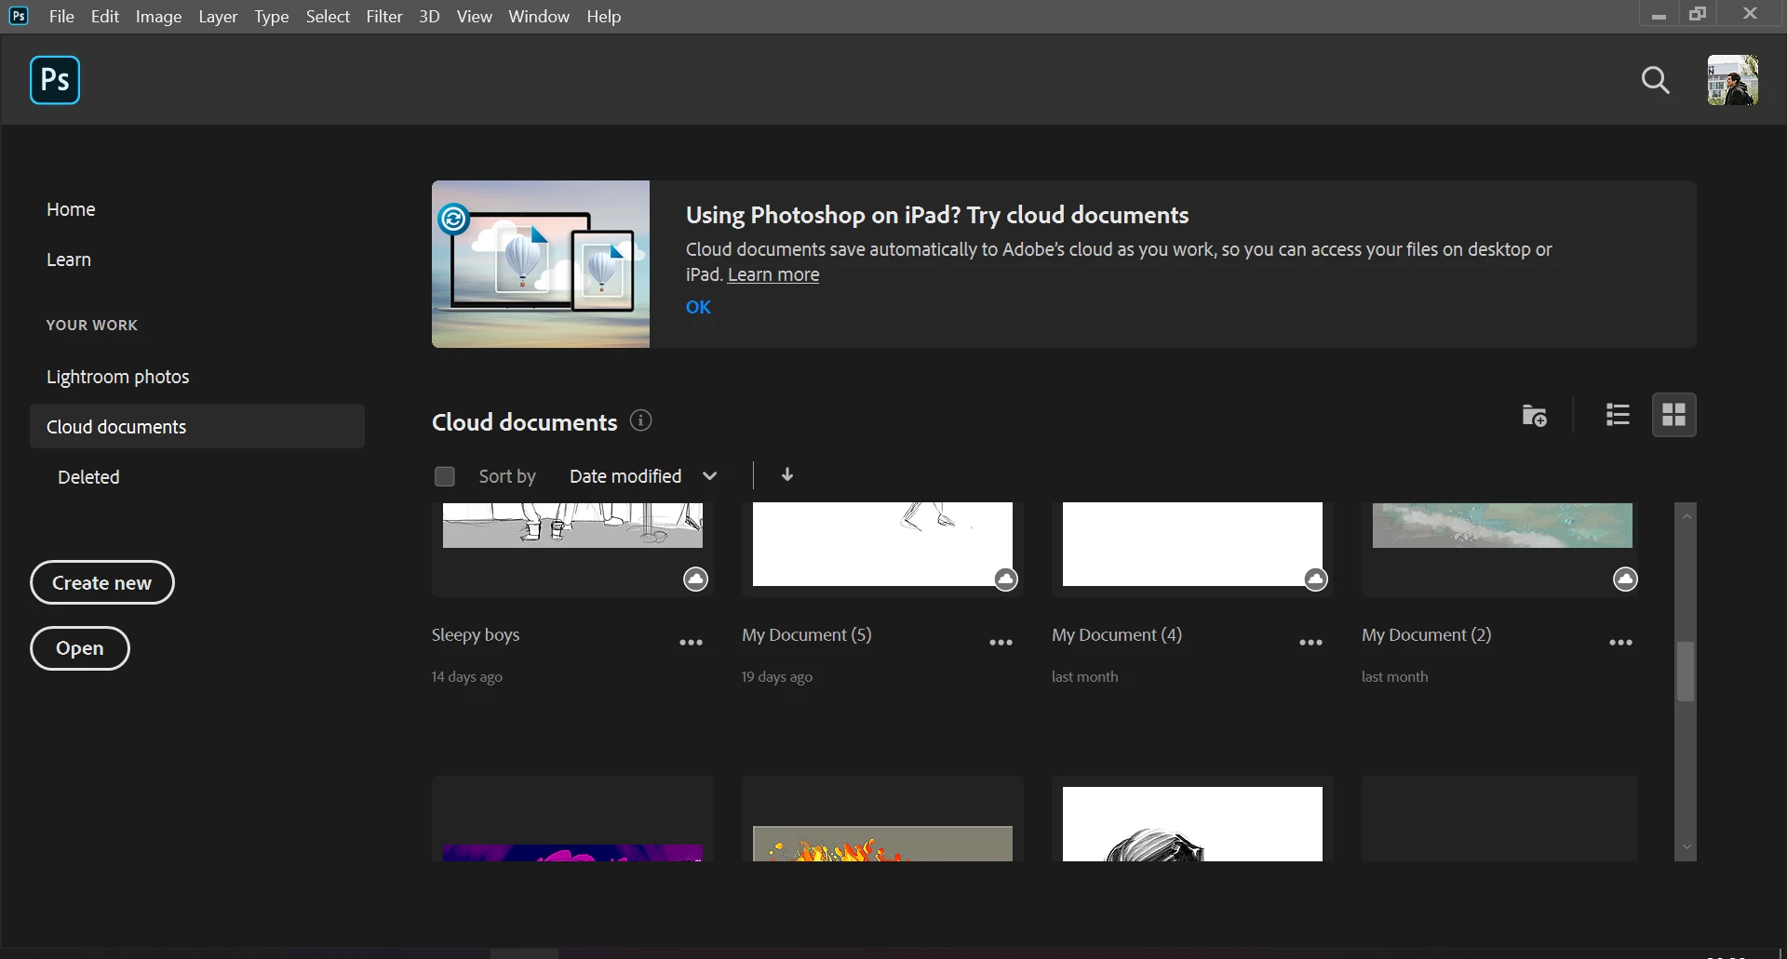Open the user profile avatar

1732,80
